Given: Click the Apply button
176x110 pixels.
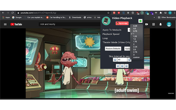Looking at the screenshot, I should tap(127, 49).
